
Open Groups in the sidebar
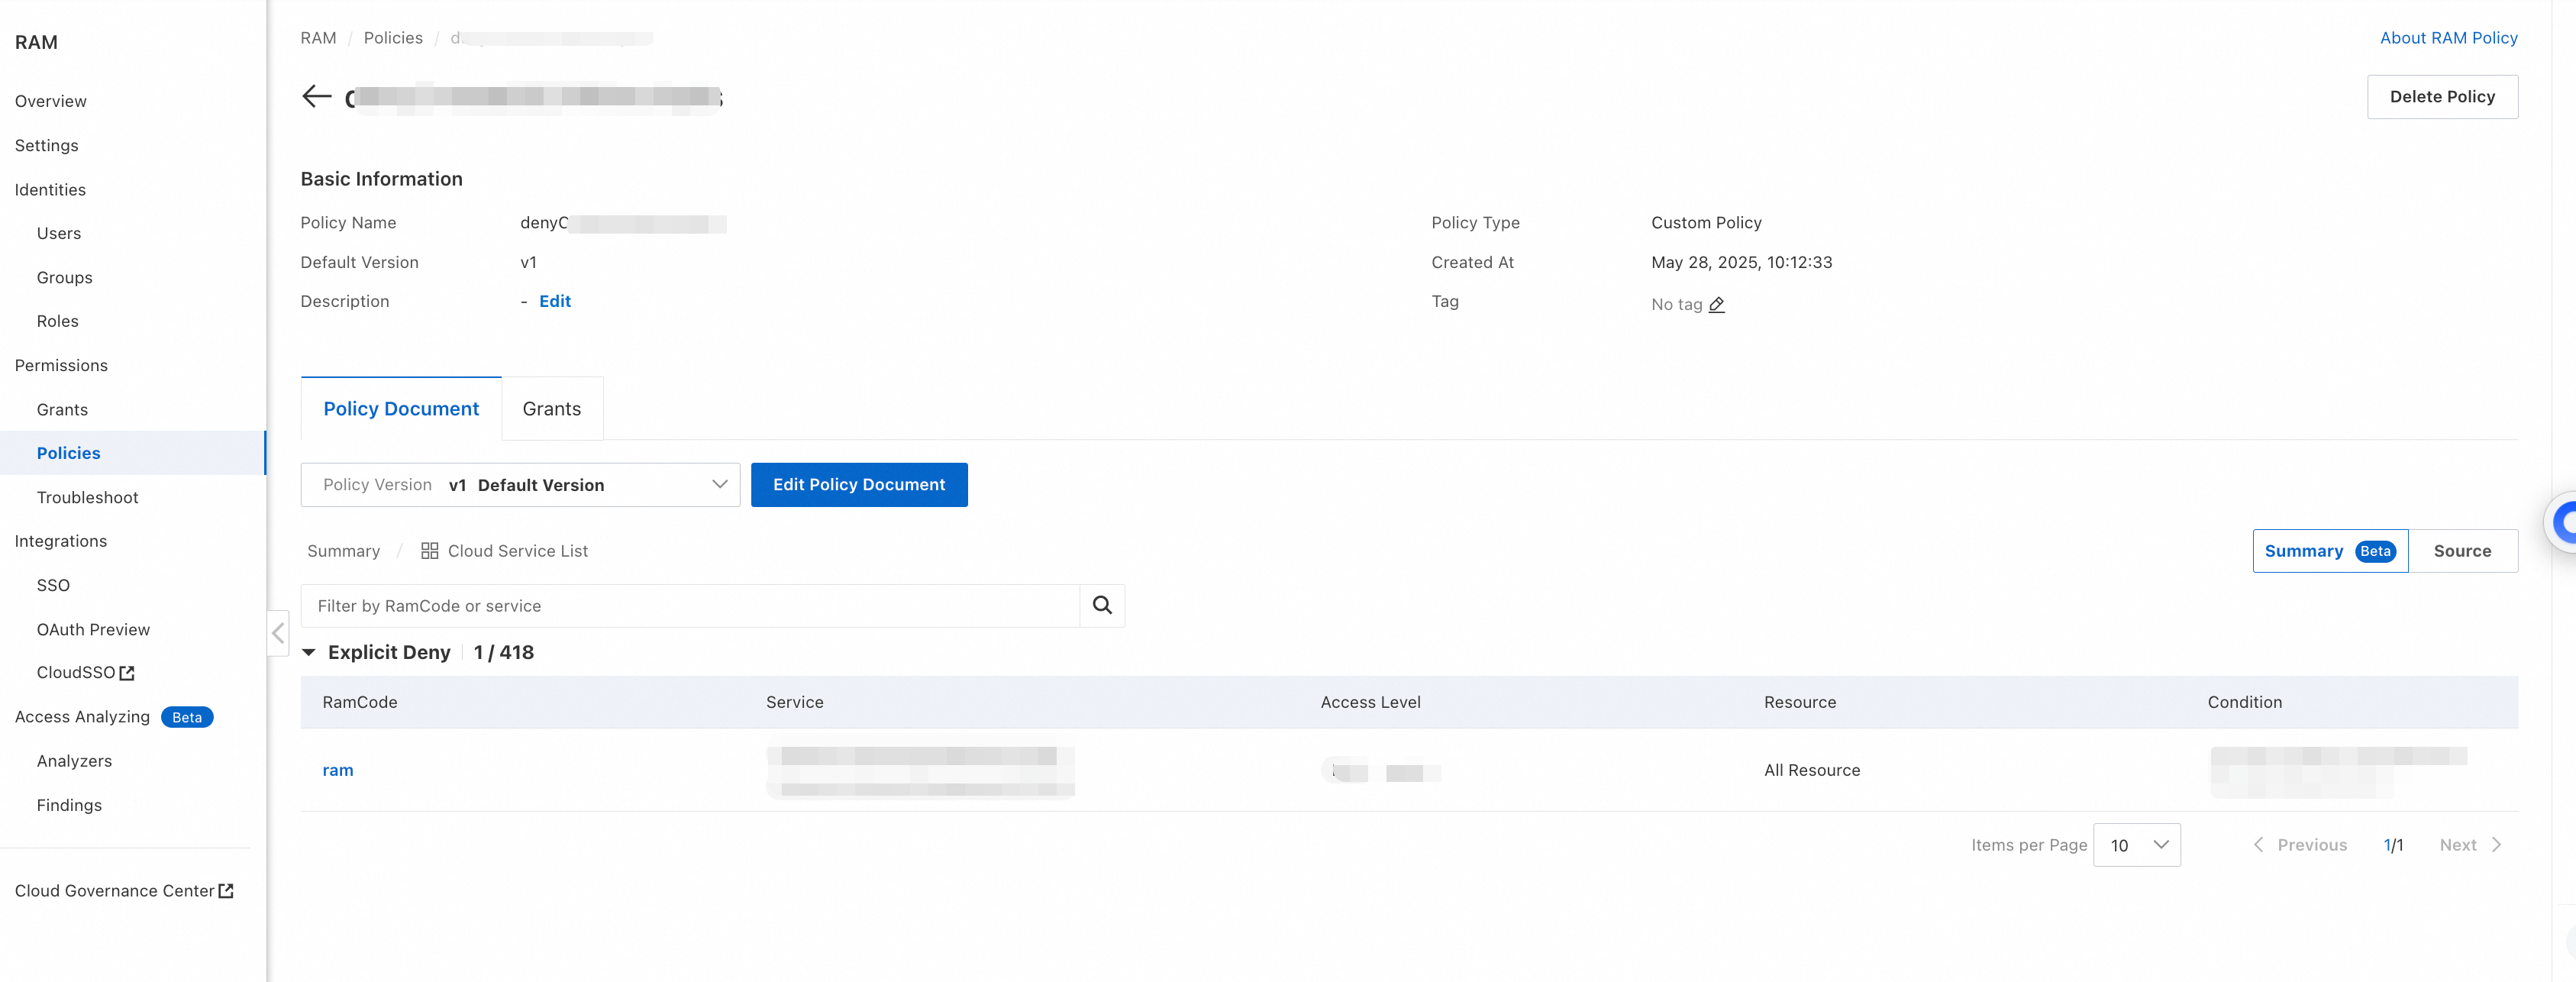pos(65,278)
